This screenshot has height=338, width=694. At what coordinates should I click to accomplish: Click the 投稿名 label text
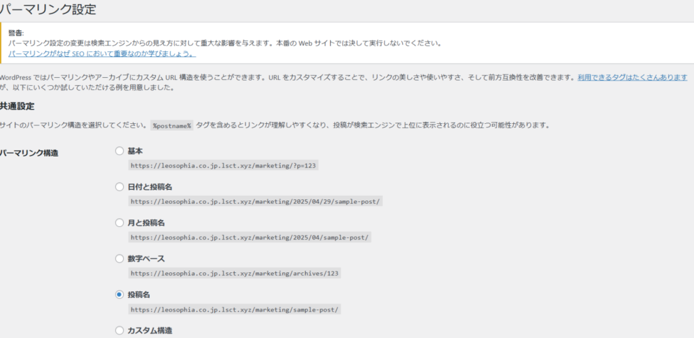(139, 295)
